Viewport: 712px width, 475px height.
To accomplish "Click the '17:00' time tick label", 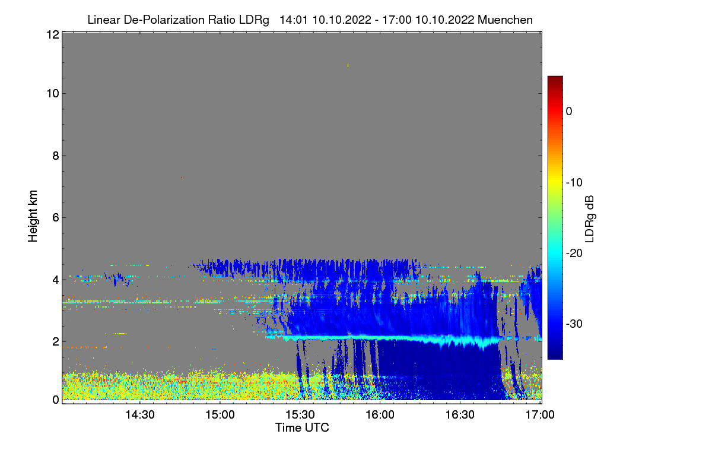I will 541,415.
